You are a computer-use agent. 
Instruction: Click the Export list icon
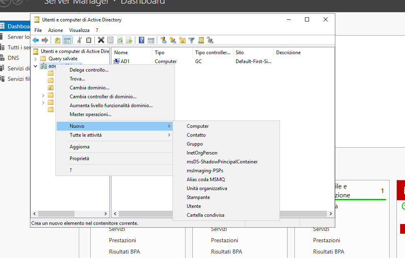click(129, 40)
